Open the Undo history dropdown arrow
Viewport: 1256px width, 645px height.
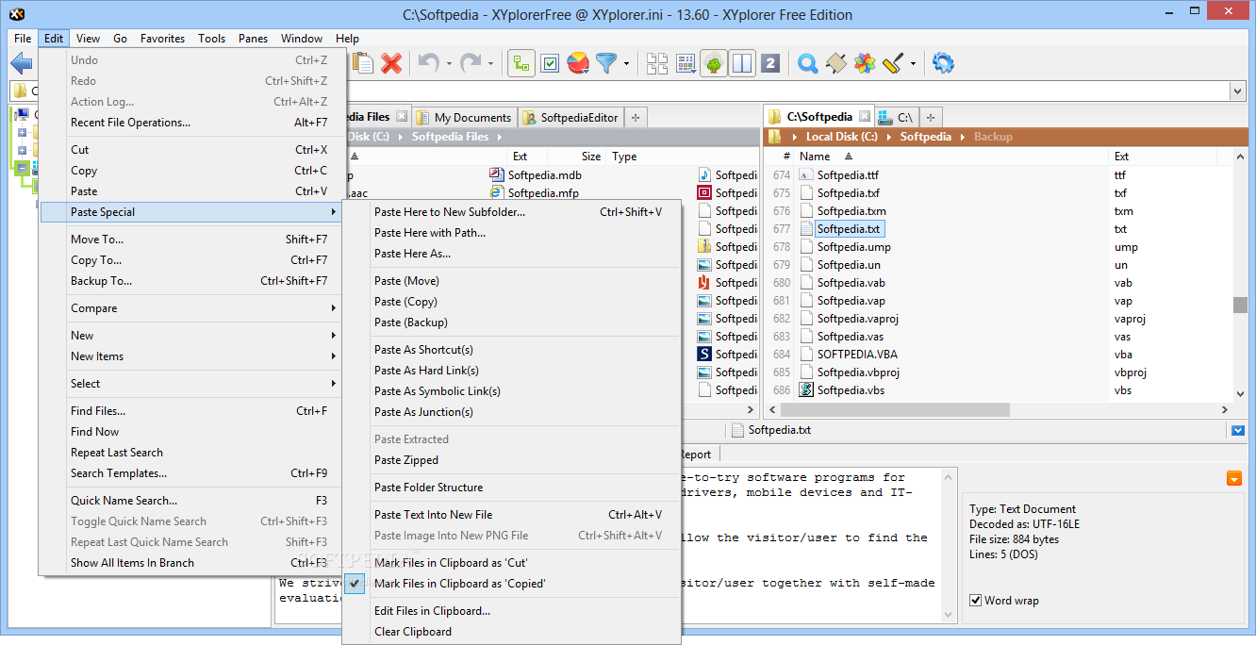[x=449, y=64]
